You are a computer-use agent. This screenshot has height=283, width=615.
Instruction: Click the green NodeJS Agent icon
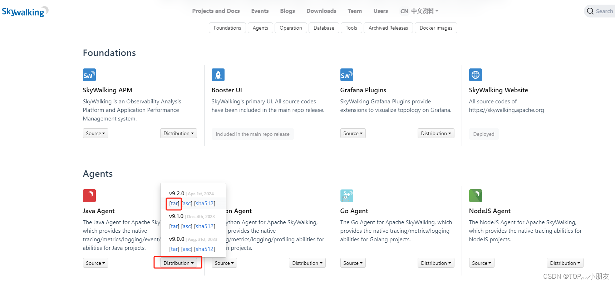(x=476, y=196)
